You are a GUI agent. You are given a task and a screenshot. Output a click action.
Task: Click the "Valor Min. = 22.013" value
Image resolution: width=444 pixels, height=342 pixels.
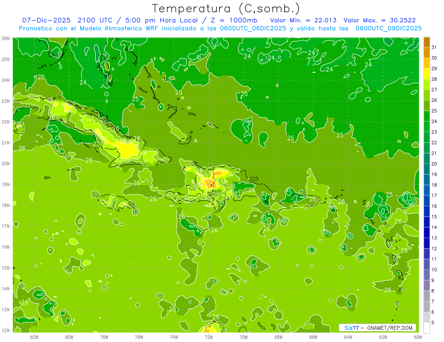pyautogui.click(x=303, y=20)
